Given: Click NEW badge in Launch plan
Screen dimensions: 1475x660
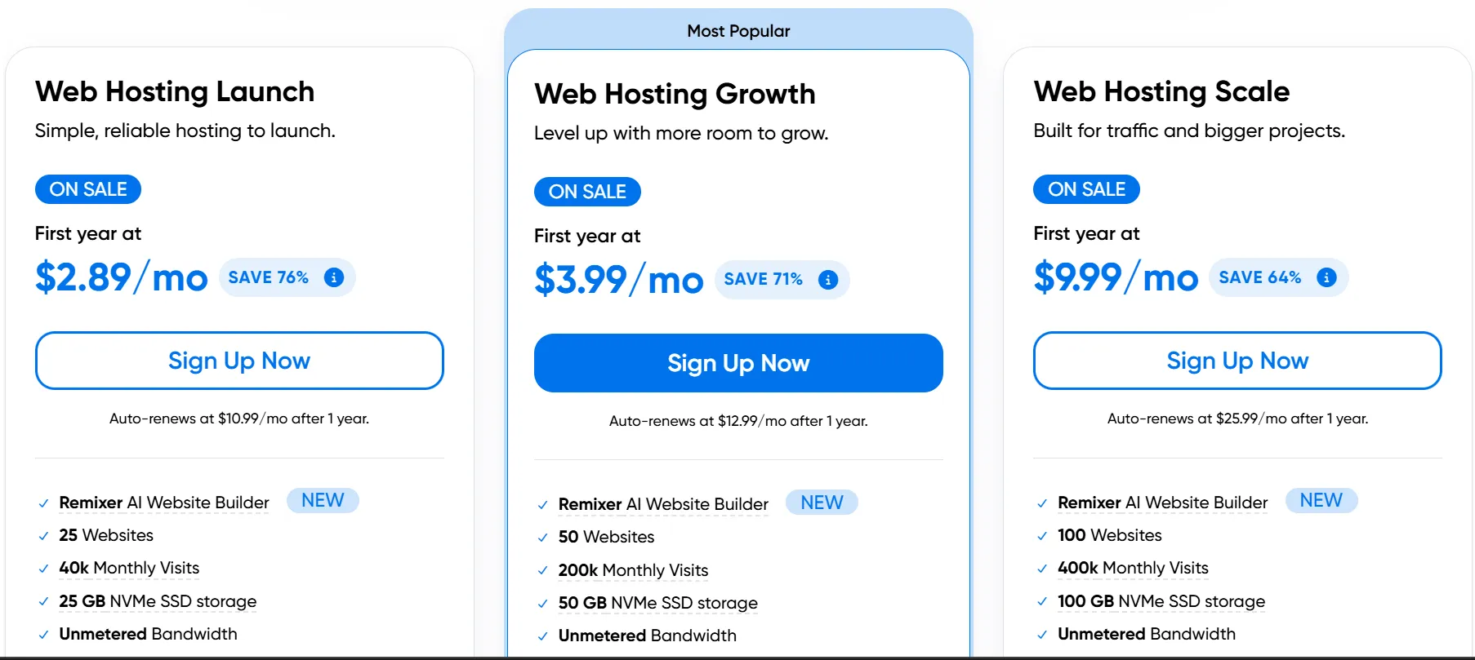Looking at the screenshot, I should click(323, 500).
